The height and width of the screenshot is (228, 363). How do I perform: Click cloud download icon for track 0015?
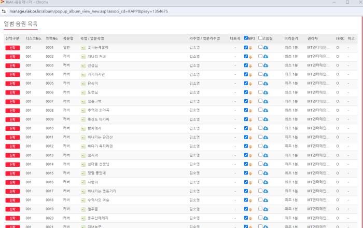(x=266, y=173)
